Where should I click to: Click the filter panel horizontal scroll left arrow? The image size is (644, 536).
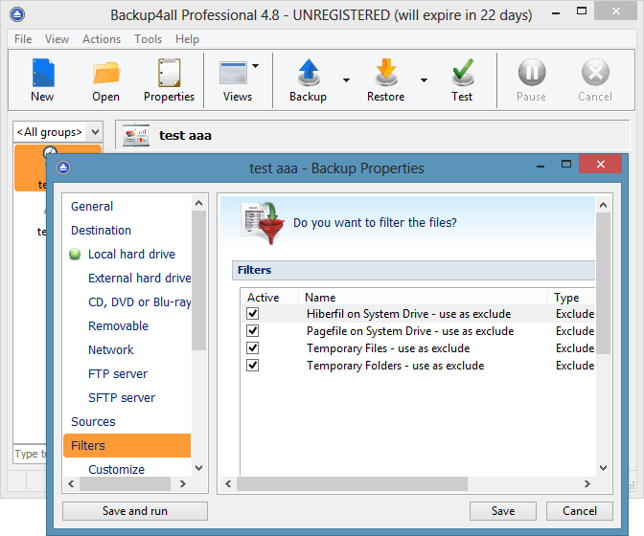click(228, 484)
